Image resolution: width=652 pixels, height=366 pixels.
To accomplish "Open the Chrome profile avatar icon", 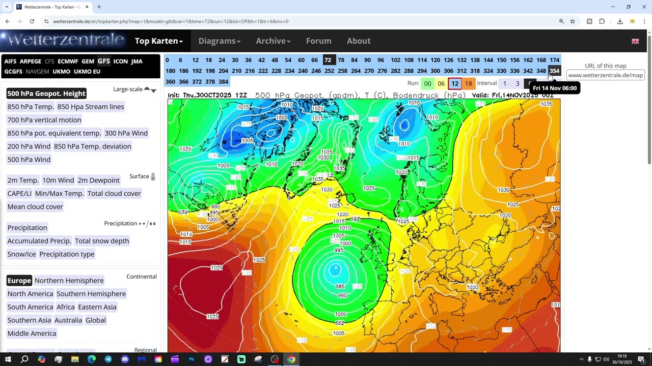I will [x=632, y=21].
